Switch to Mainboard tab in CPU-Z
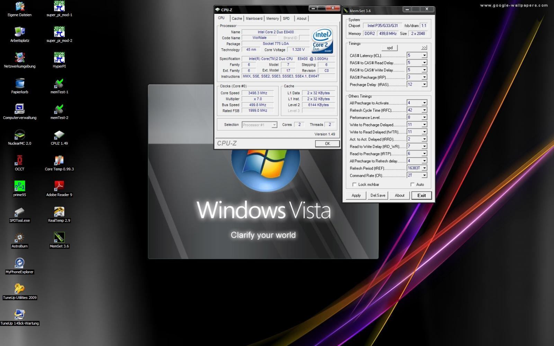The image size is (554, 346). 254,18
